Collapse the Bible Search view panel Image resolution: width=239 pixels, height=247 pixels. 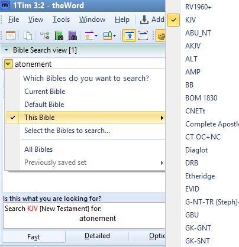(7, 50)
